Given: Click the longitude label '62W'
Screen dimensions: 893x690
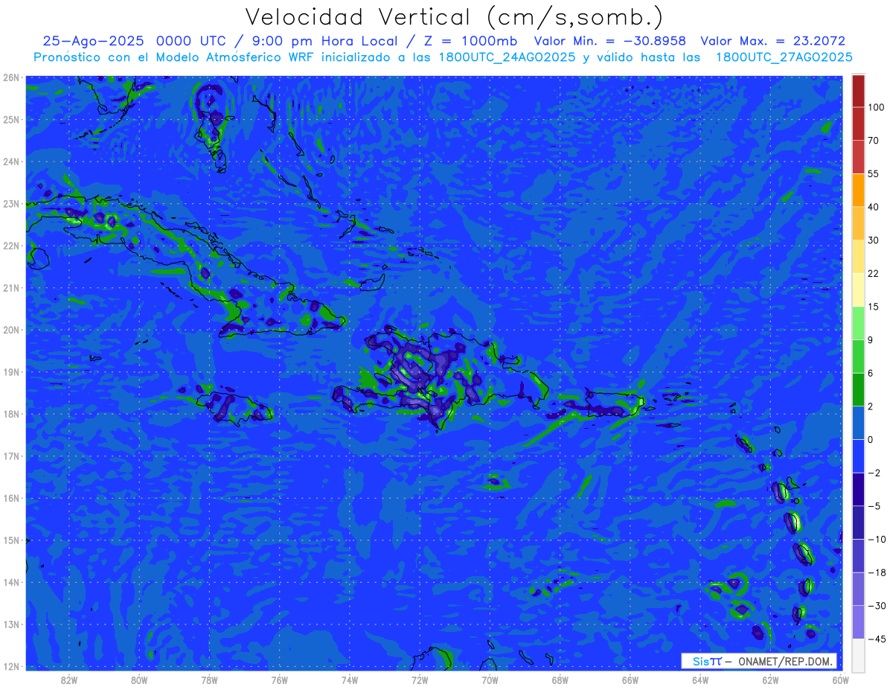Looking at the screenshot, I should tap(769, 680).
